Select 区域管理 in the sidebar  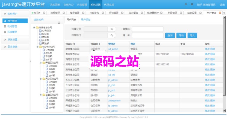pyautogui.click(x=12, y=32)
